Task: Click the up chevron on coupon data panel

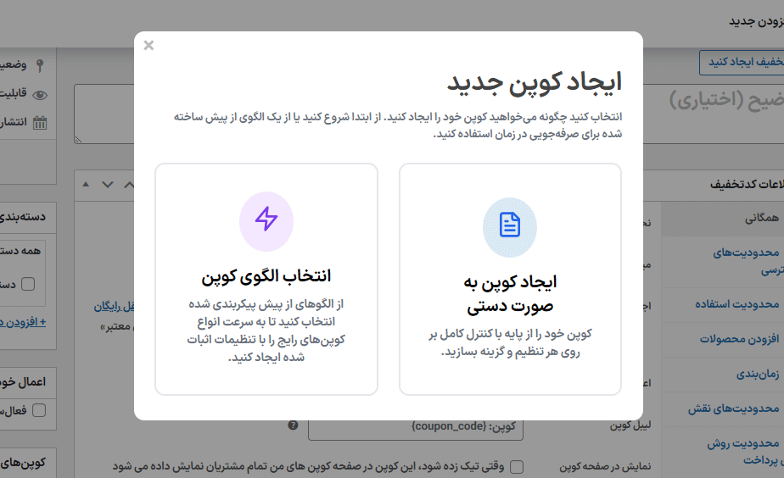Action: tap(129, 185)
